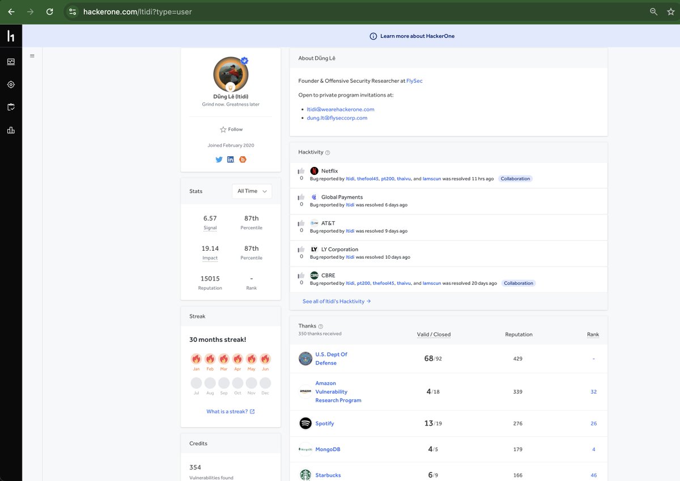The height and width of the screenshot is (481, 680).
Task: Click the Spotify logo in Thanks table
Action: tap(305, 423)
